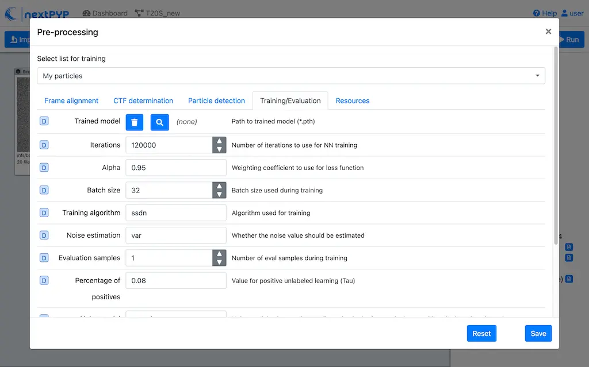Adjust the Evaluation samples stepper arrows
This screenshot has width=589, height=367.
[219, 258]
